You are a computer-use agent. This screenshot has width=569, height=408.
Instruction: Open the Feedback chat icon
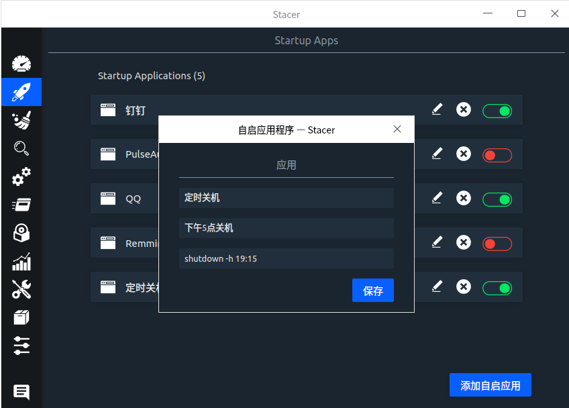[x=21, y=392]
